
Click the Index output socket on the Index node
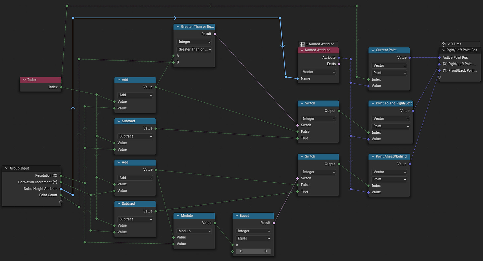coord(61,87)
